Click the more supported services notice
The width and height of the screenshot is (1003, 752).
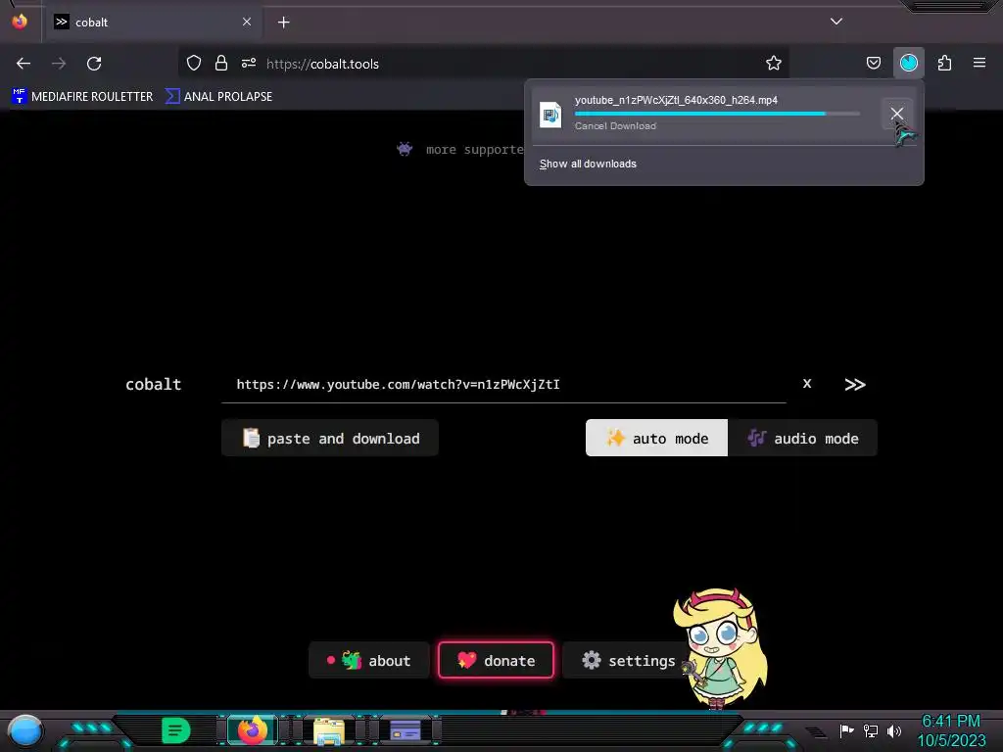(x=460, y=149)
